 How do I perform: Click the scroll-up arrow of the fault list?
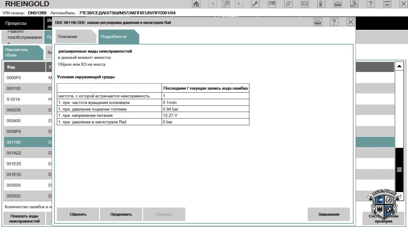pyautogui.click(x=400, y=66)
